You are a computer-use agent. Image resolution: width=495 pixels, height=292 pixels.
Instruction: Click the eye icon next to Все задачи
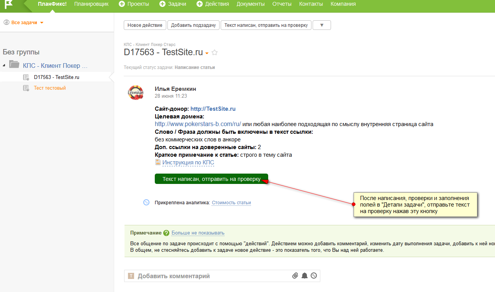coord(6,23)
